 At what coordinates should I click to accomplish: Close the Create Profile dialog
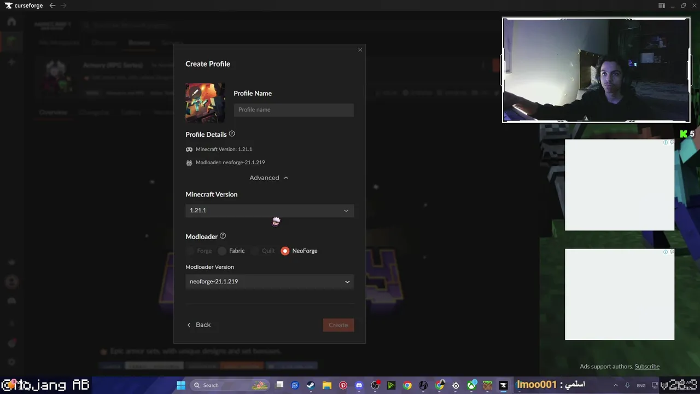(360, 50)
